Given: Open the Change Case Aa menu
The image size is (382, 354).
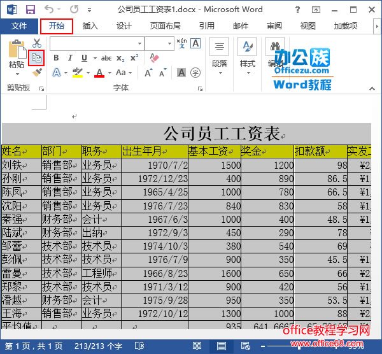Looking at the screenshot, I should pos(124,73).
